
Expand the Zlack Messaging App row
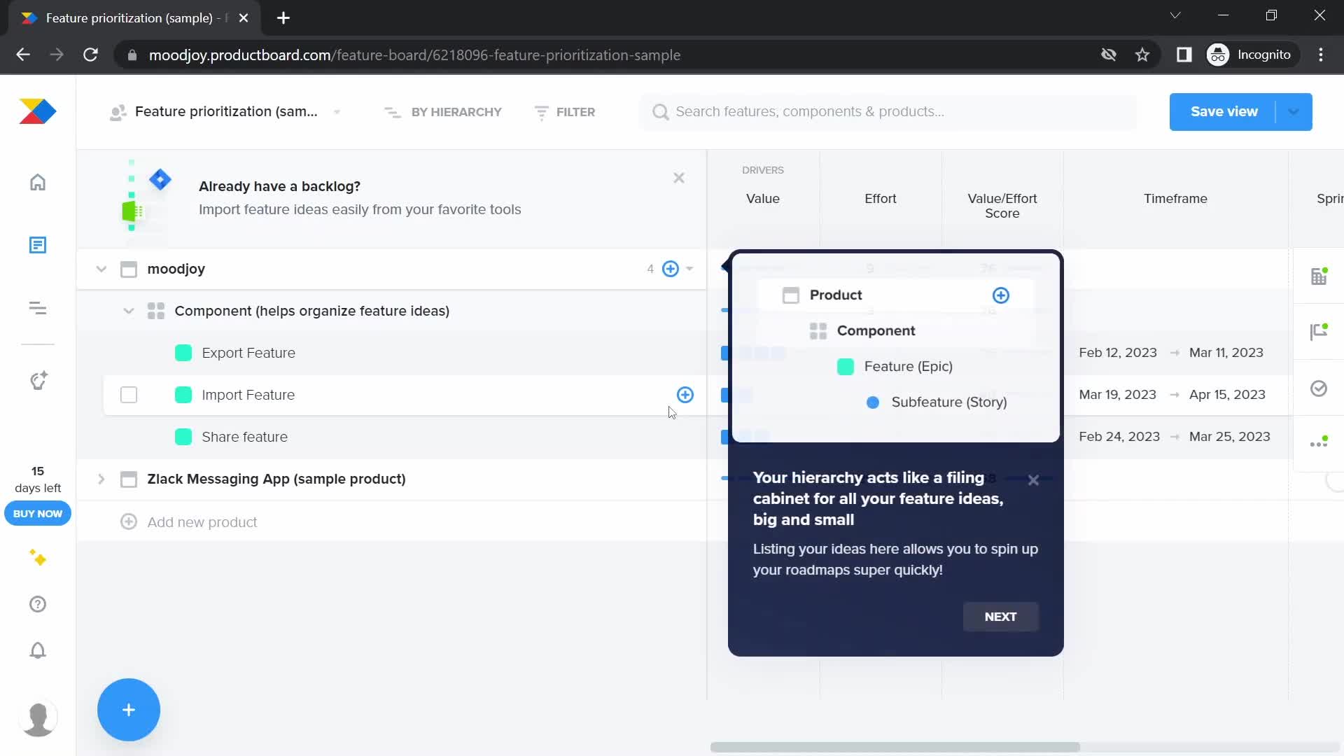pyautogui.click(x=101, y=479)
